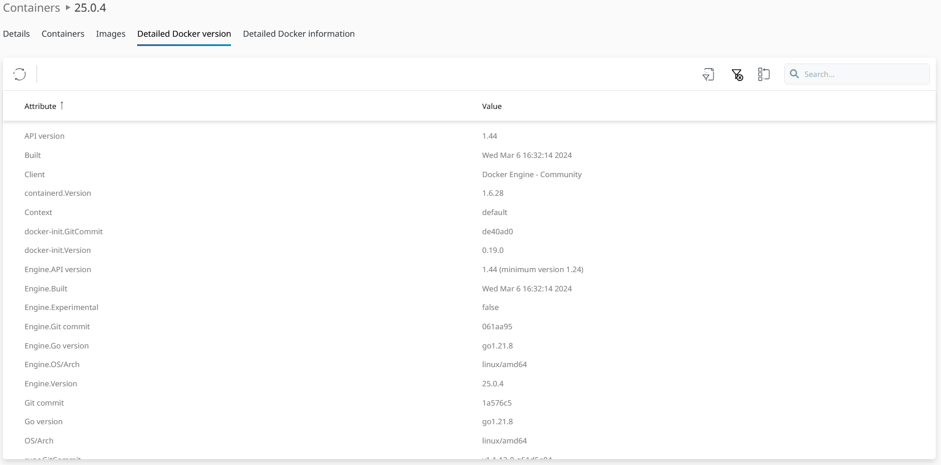
Task: Click the Containers breadcrumb link
Action: (32, 8)
